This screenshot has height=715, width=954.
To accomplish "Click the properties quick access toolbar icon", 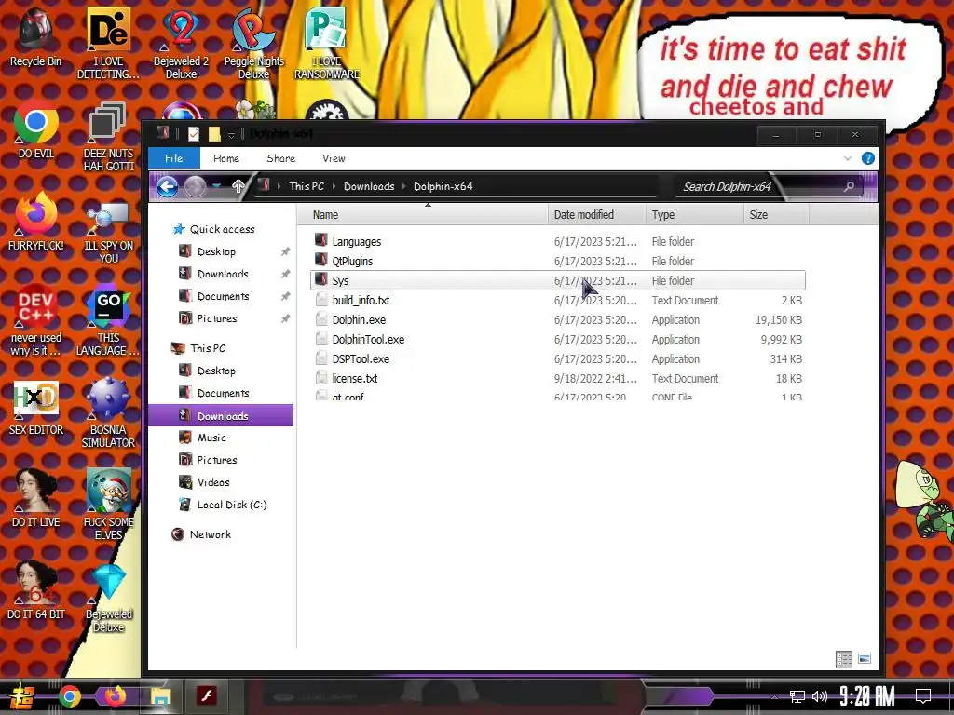I will click(x=193, y=134).
